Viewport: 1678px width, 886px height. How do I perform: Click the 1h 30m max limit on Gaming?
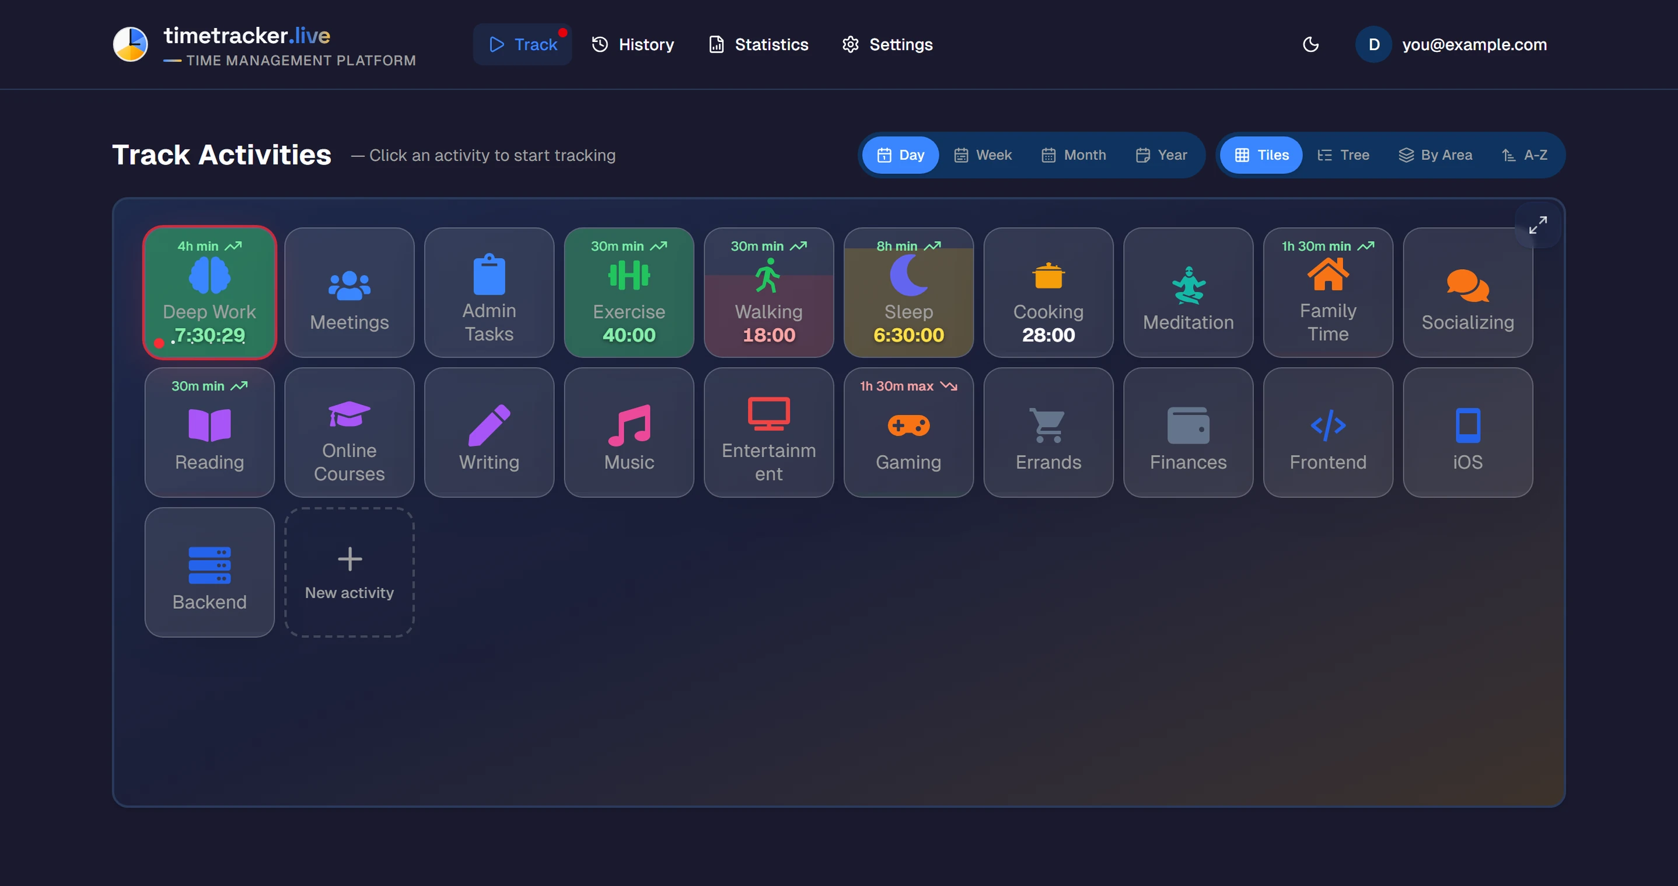(908, 386)
